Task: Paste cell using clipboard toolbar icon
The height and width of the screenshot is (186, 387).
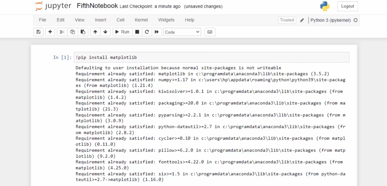Action: tap(83, 32)
